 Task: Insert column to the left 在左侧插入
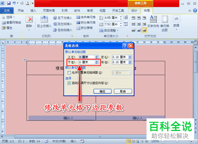[63, 24]
